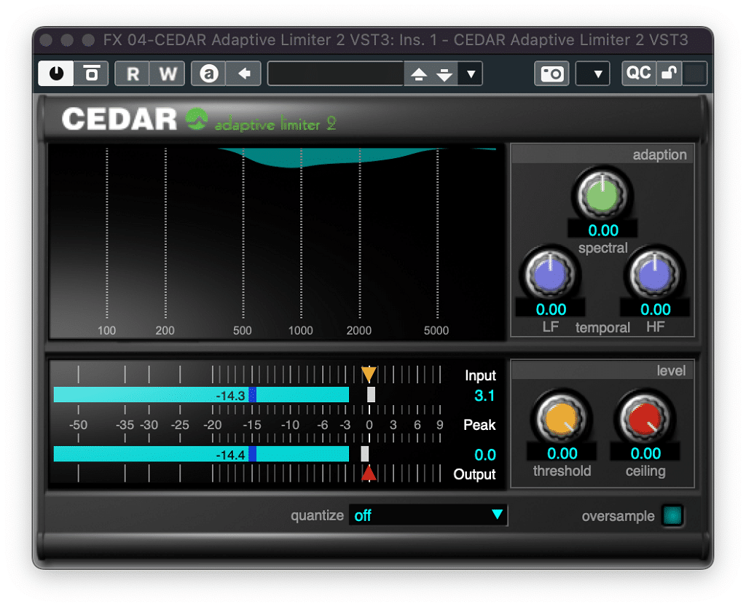Click the LF value 0.00 field
Image resolution: width=746 pixels, height=607 pixels.
[551, 309]
